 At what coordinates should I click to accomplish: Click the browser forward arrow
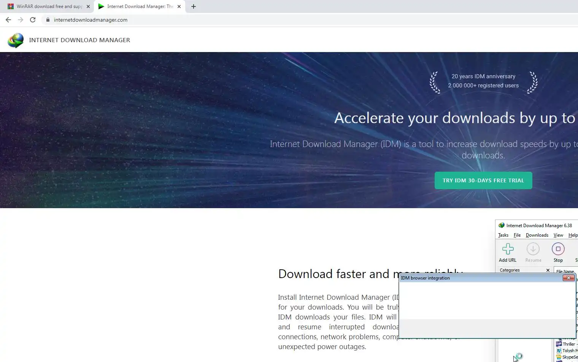pos(21,20)
